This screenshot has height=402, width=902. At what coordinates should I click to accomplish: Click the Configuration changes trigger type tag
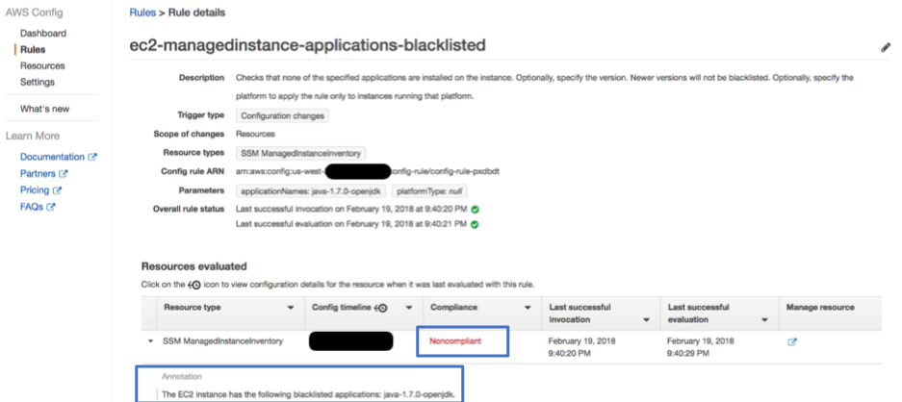(x=282, y=115)
